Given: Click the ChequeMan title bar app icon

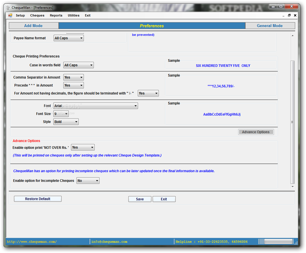Looking at the screenshot, I should pos(8,8).
